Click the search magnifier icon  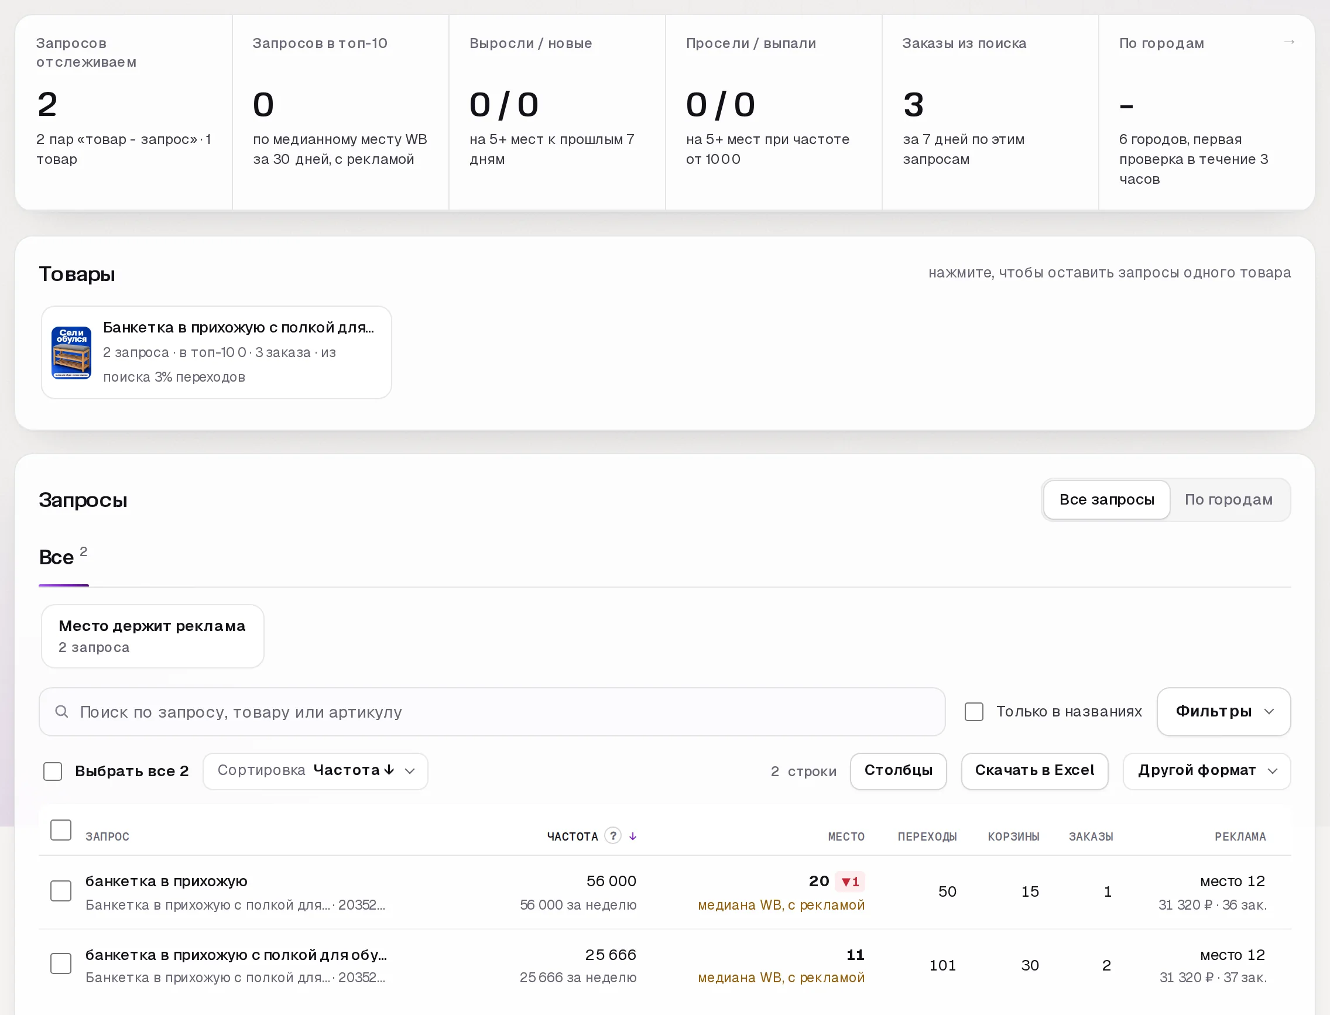tap(61, 712)
